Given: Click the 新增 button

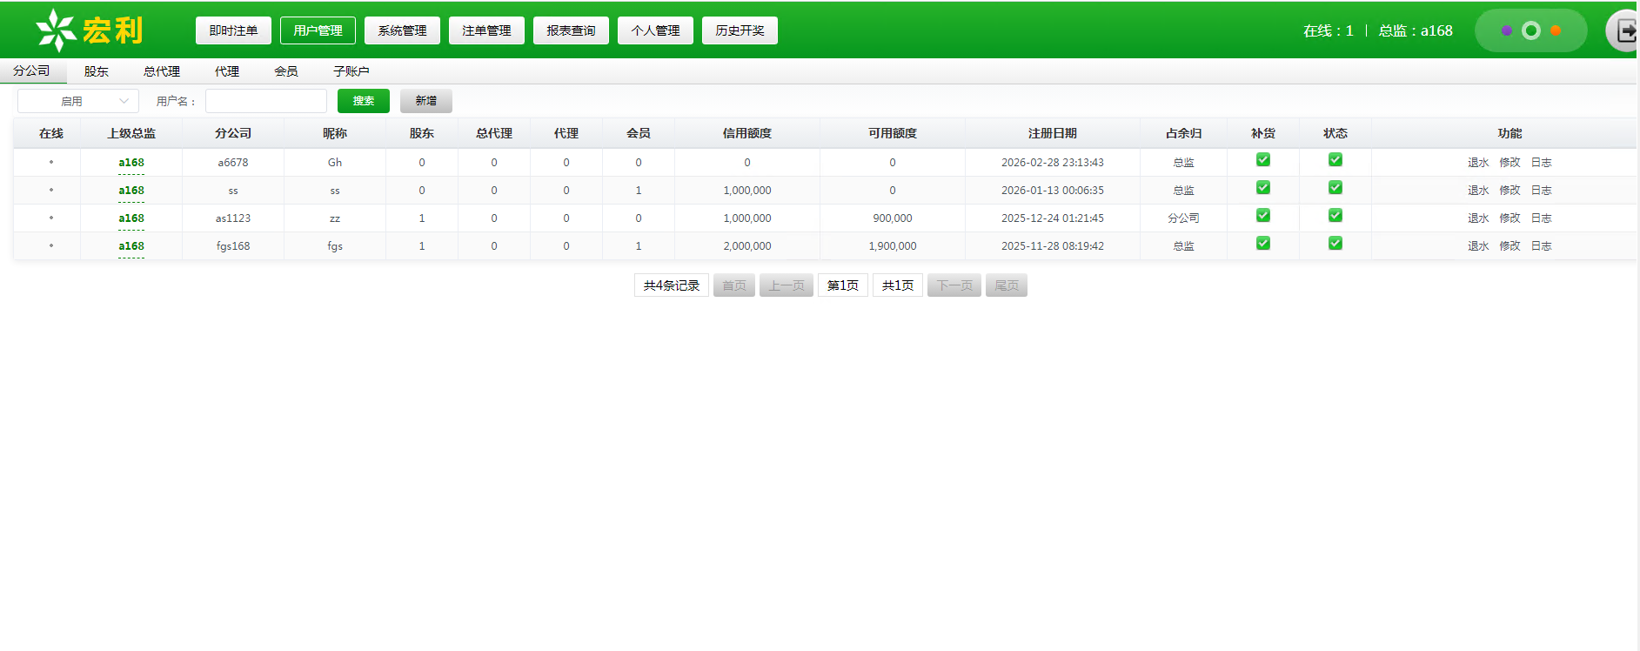Looking at the screenshot, I should pos(426,101).
